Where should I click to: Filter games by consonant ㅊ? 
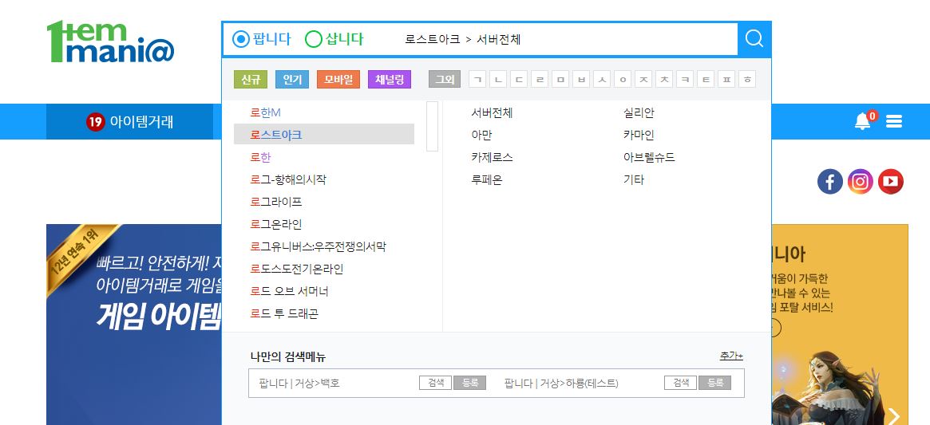pyautogui.click(x=664, y=80)
